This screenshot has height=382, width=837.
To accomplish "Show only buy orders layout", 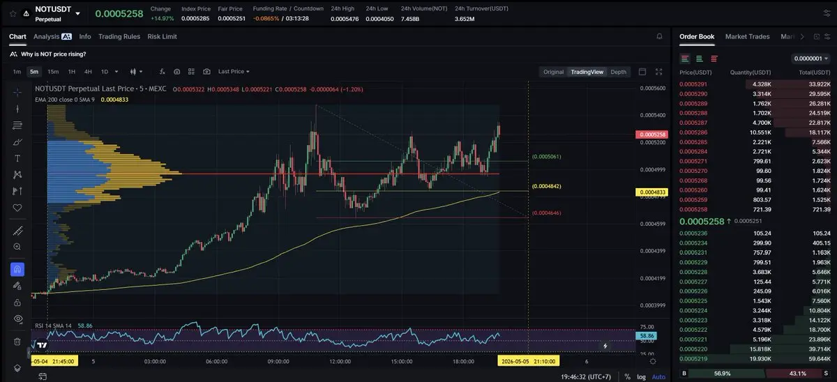I will 700,59.
